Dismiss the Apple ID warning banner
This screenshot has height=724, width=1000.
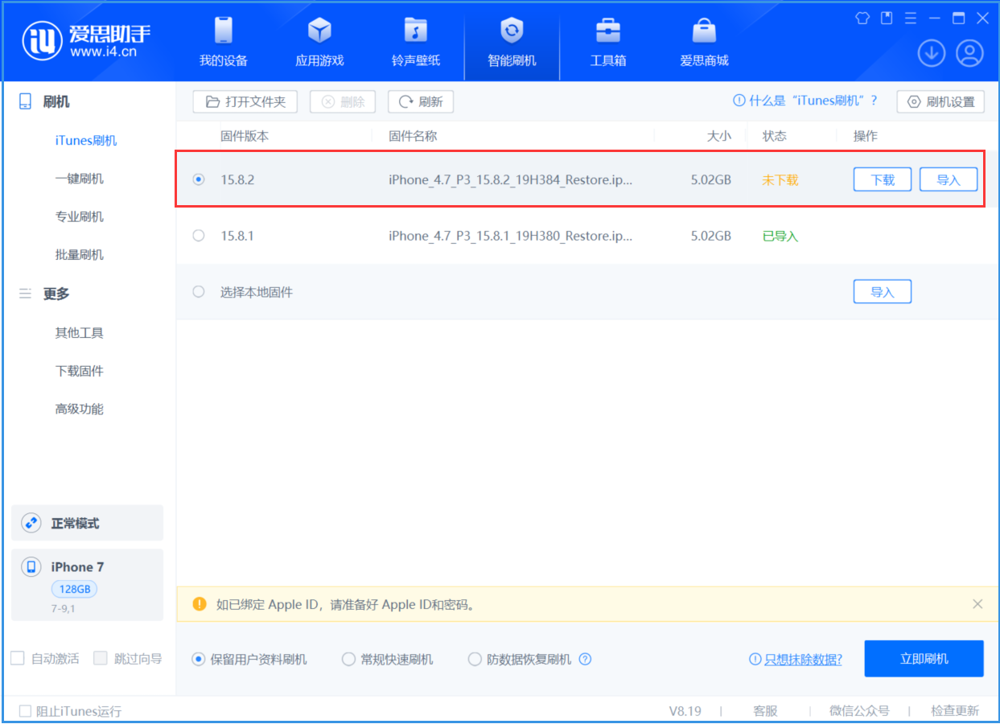click(x=977, y=604)
